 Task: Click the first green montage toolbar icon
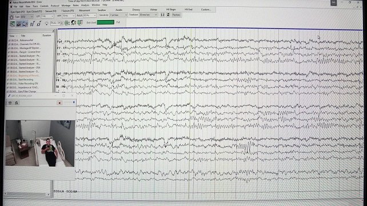tap(13, 23)
